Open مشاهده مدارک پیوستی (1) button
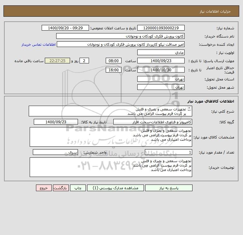 pyautogui.click(x=116, y=188)
